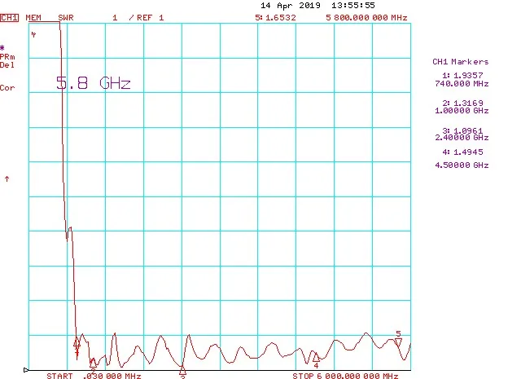The height and width of the screenshot is (379, 521).
Task: Click marker 2 triangle on the trace
Action: [93, 362]
